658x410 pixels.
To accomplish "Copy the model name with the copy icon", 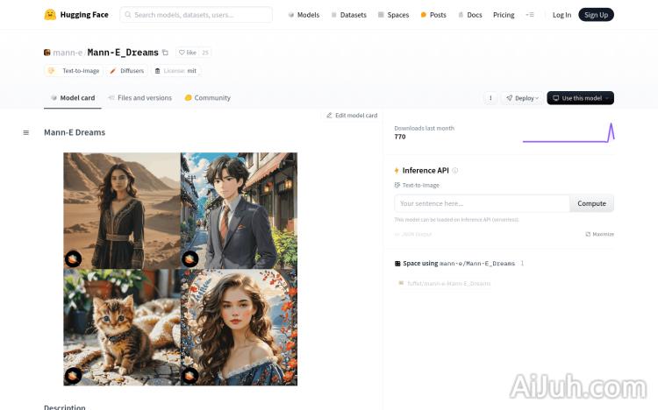I will (x=165, y=53).
